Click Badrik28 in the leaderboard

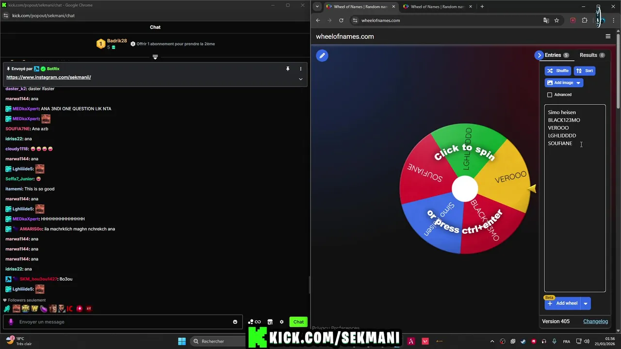coord(117,41)
